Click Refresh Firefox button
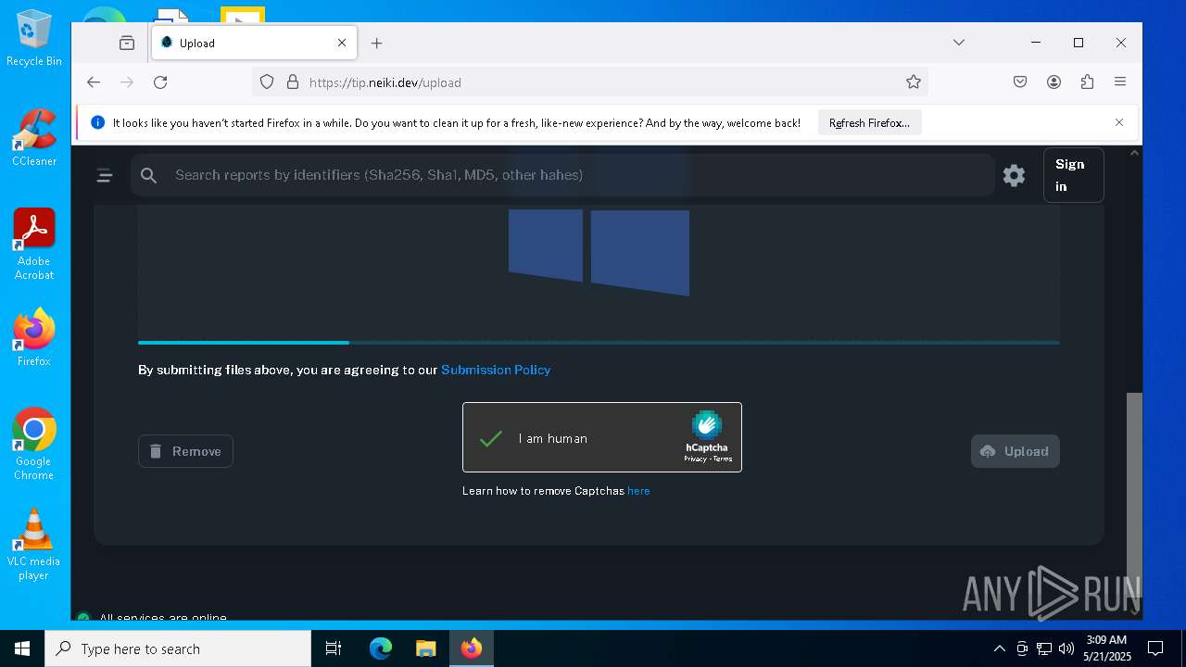Image resolution: width=1186 pixels, height=667 pixels. (869, 122)
